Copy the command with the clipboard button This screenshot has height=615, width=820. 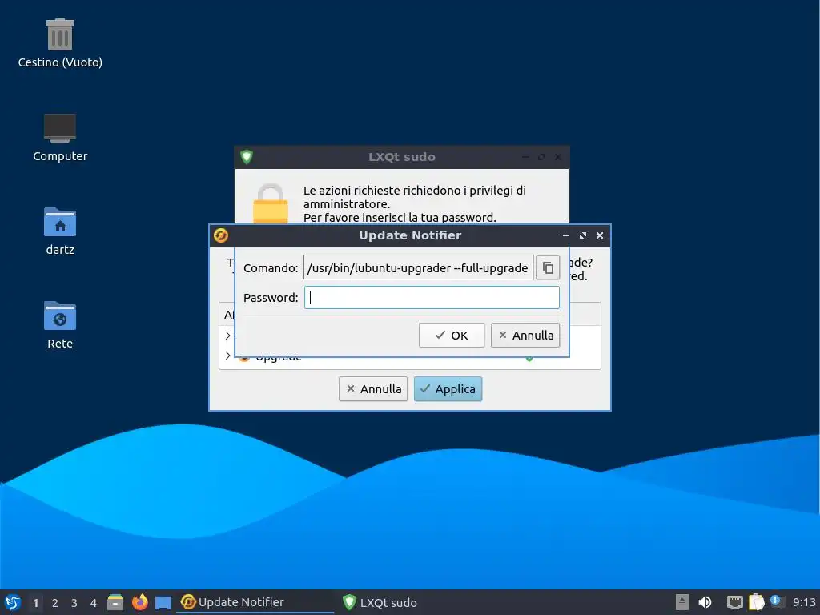point(548,267)
